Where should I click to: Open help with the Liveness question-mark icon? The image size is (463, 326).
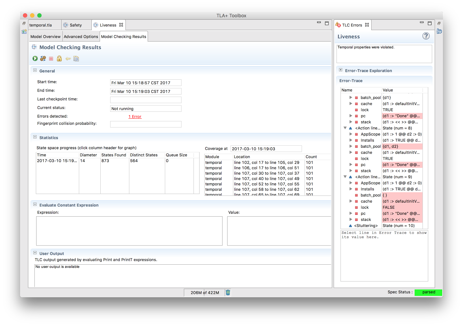point(426,36)
